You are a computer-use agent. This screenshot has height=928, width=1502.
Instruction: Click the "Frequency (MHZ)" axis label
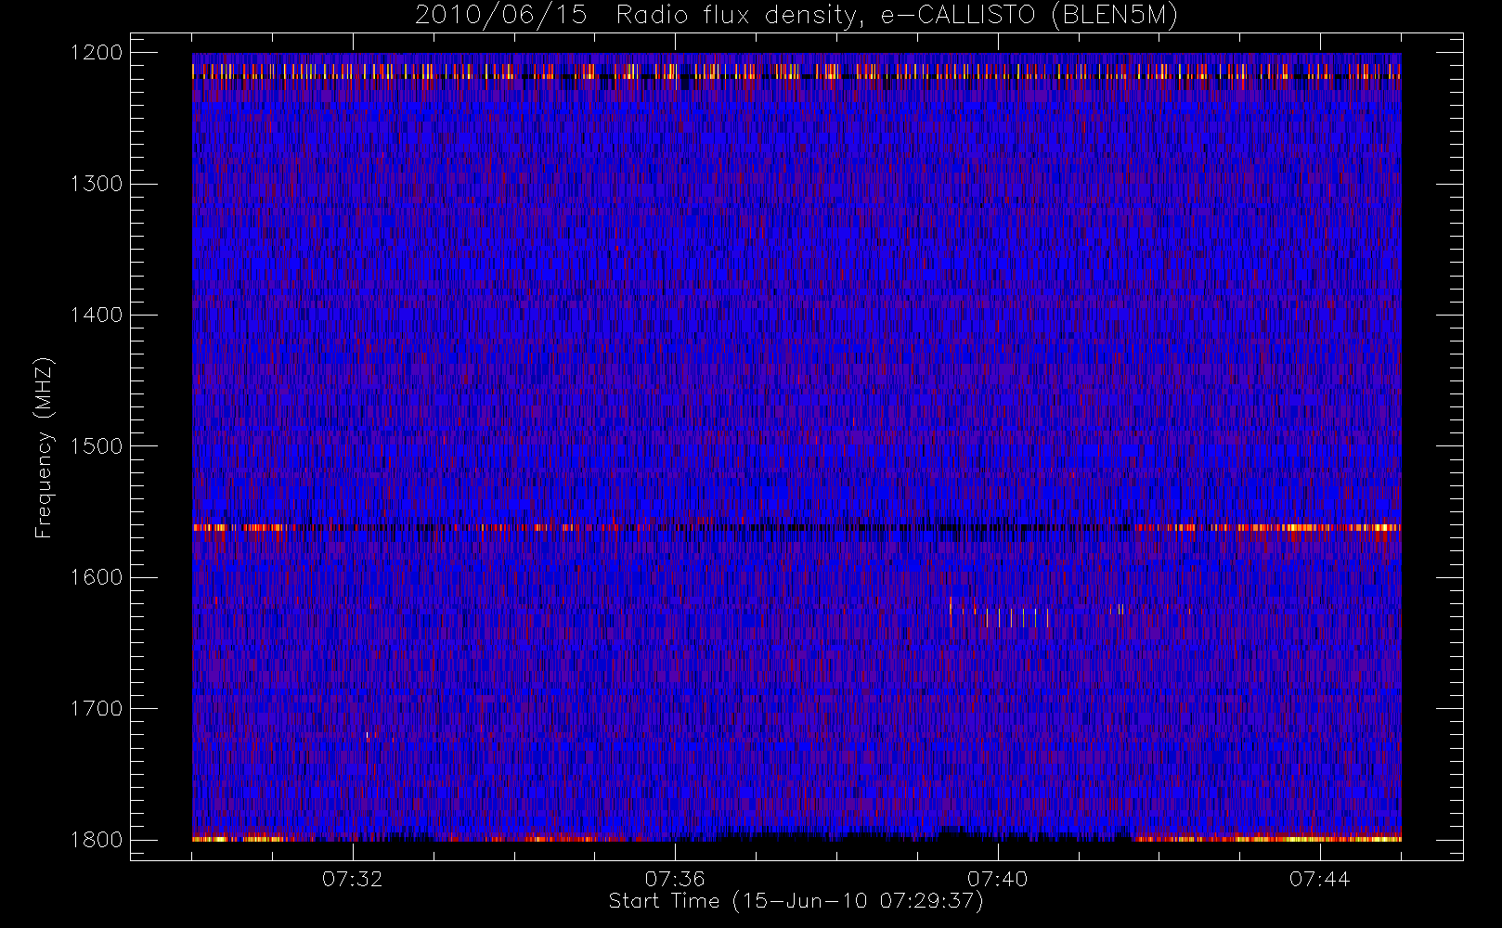[44, 447]
